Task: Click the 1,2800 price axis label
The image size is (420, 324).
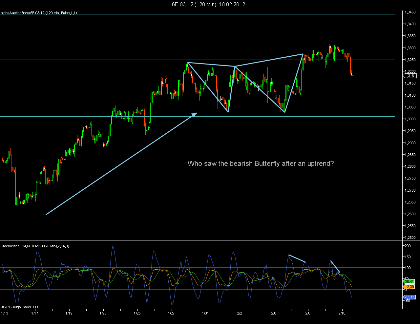Action: coord(410,167)
